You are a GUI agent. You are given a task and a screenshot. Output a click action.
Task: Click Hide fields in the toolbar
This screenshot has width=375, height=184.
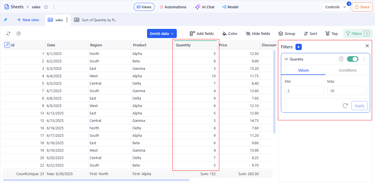pos(258,33)
